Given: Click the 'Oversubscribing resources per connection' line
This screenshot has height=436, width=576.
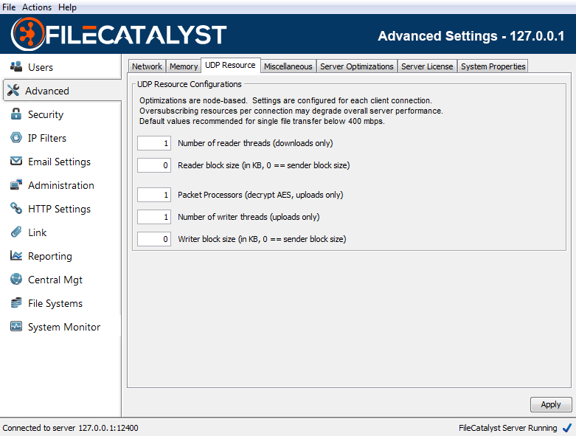Looking at the screenshot, I should (291, 111).
